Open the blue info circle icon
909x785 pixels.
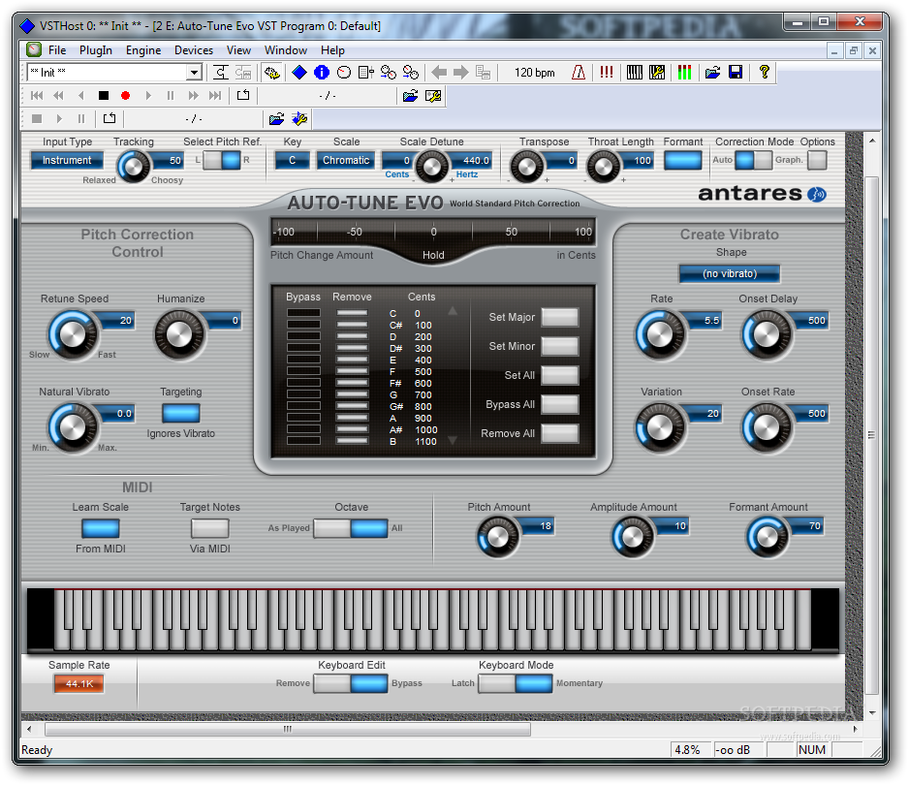(x=322, y=73)
